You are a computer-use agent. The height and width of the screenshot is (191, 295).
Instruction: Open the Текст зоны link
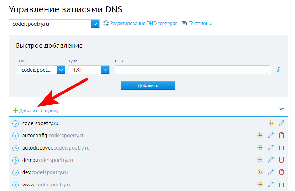tap(200, 24)
